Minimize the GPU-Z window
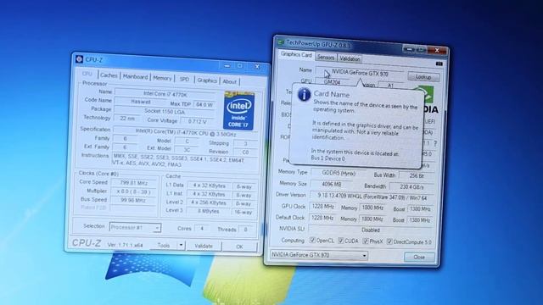The width and height of the screenshot is (543, 305). pos(409,49)
